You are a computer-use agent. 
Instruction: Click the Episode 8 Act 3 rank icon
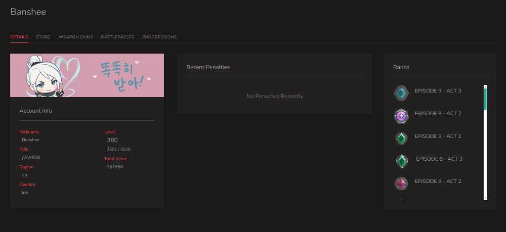pyautogui.click(x=402, y=161)
